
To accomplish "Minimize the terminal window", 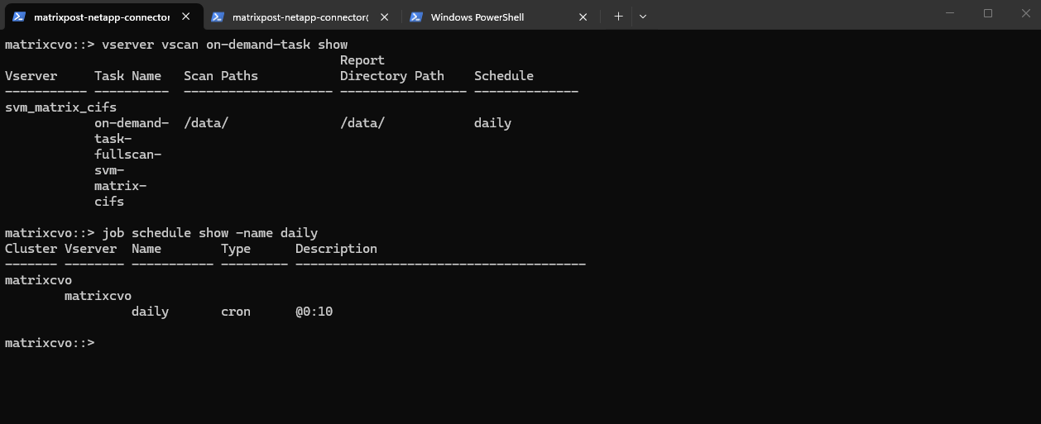I will (x=950, y=13).
